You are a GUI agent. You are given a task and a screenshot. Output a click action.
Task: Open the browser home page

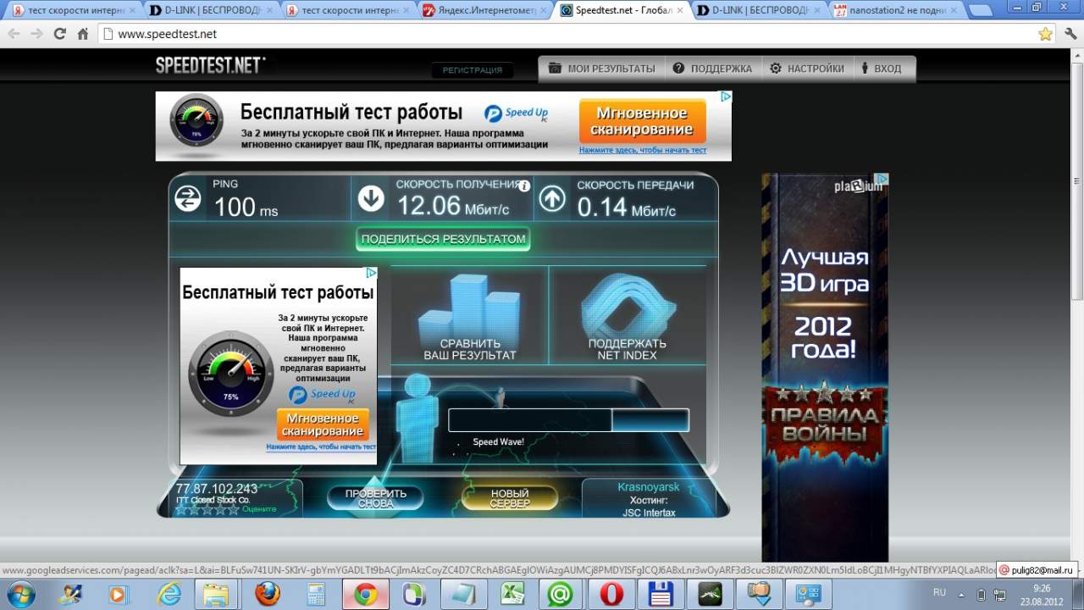coord(83,34)
